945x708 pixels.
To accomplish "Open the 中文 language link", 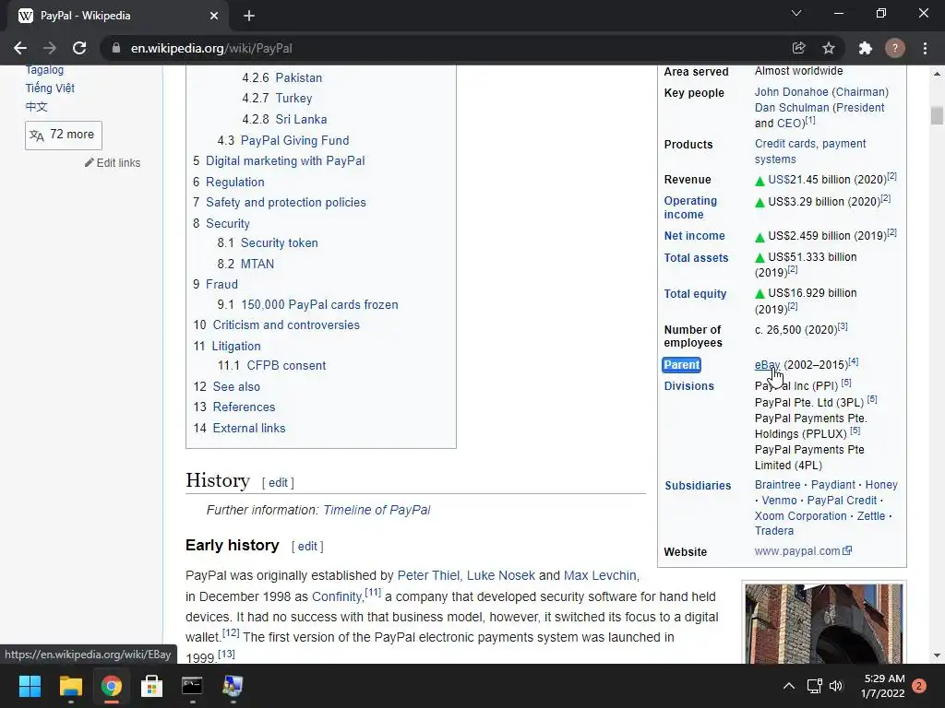I will pos(36,107).
